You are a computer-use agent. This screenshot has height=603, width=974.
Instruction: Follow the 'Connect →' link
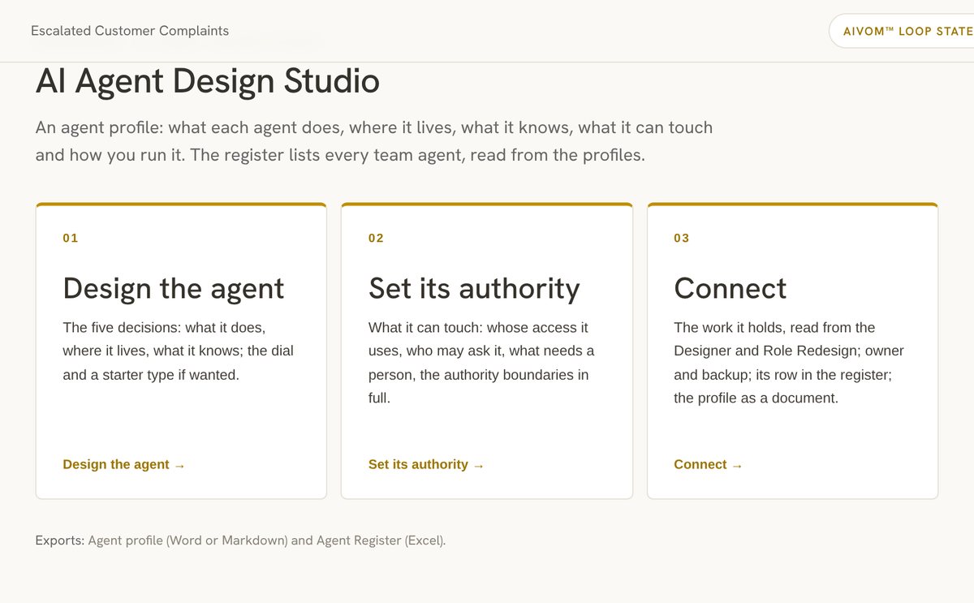(708, 464)
